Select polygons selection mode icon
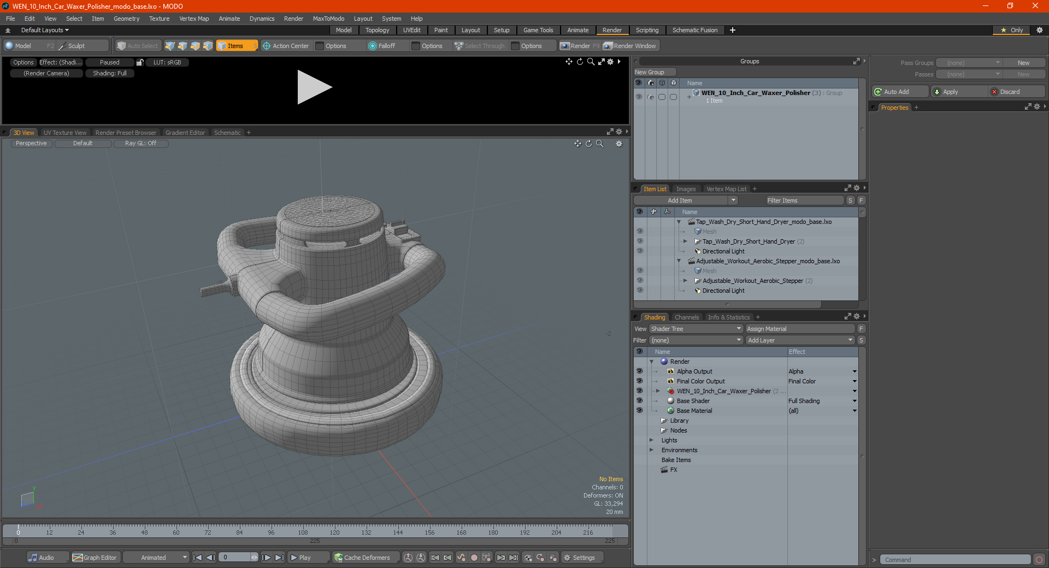The width and height of the screenshot is (1049, 568). (x=195, y=46)
